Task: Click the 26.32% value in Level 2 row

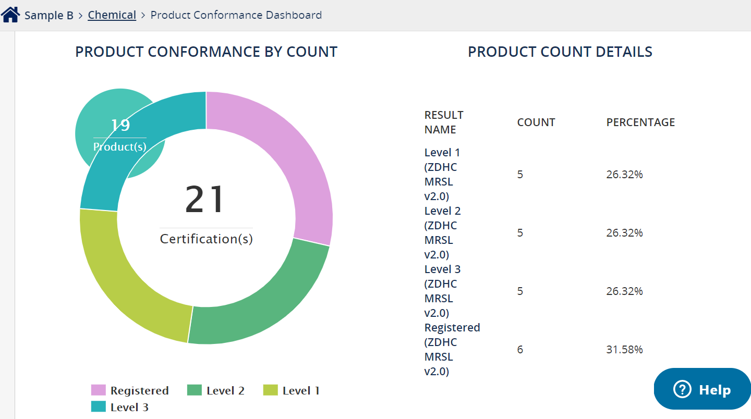Action: click(625, 233)
